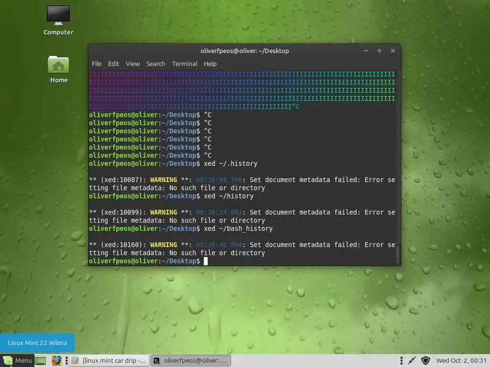This screenshot has height=367, width=490.
Task: Open the terminal Edit menu
Action: pos(113,64)
